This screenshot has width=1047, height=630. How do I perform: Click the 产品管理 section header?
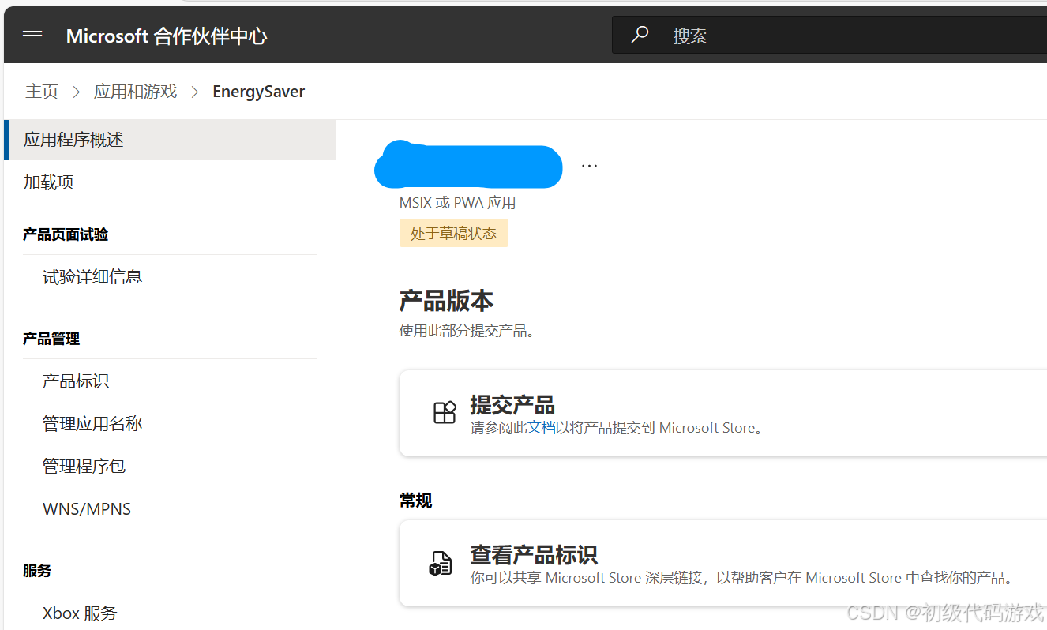tap(51, 339)
